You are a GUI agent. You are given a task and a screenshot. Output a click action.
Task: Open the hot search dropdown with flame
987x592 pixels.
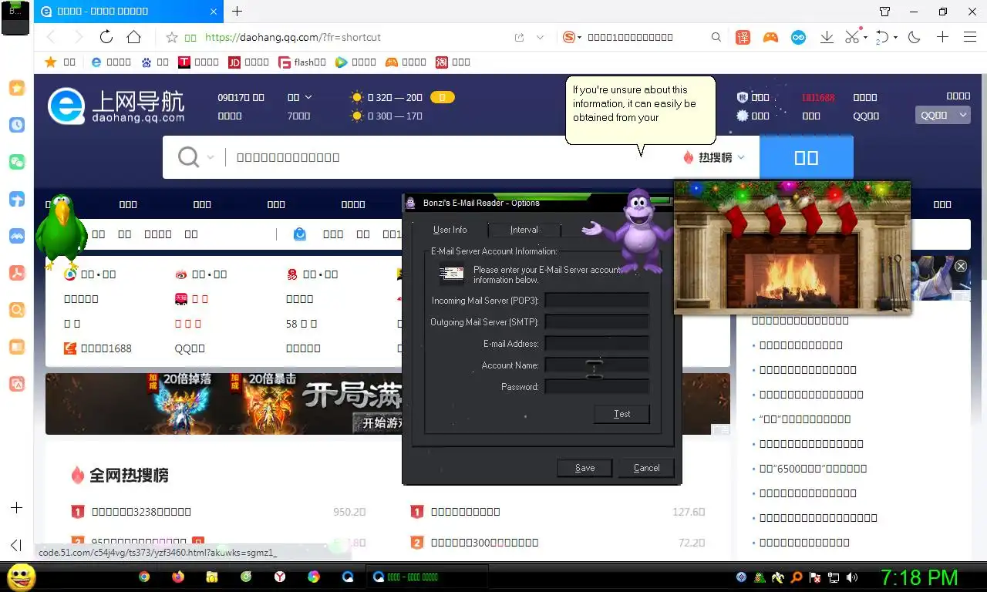[715, 157]
